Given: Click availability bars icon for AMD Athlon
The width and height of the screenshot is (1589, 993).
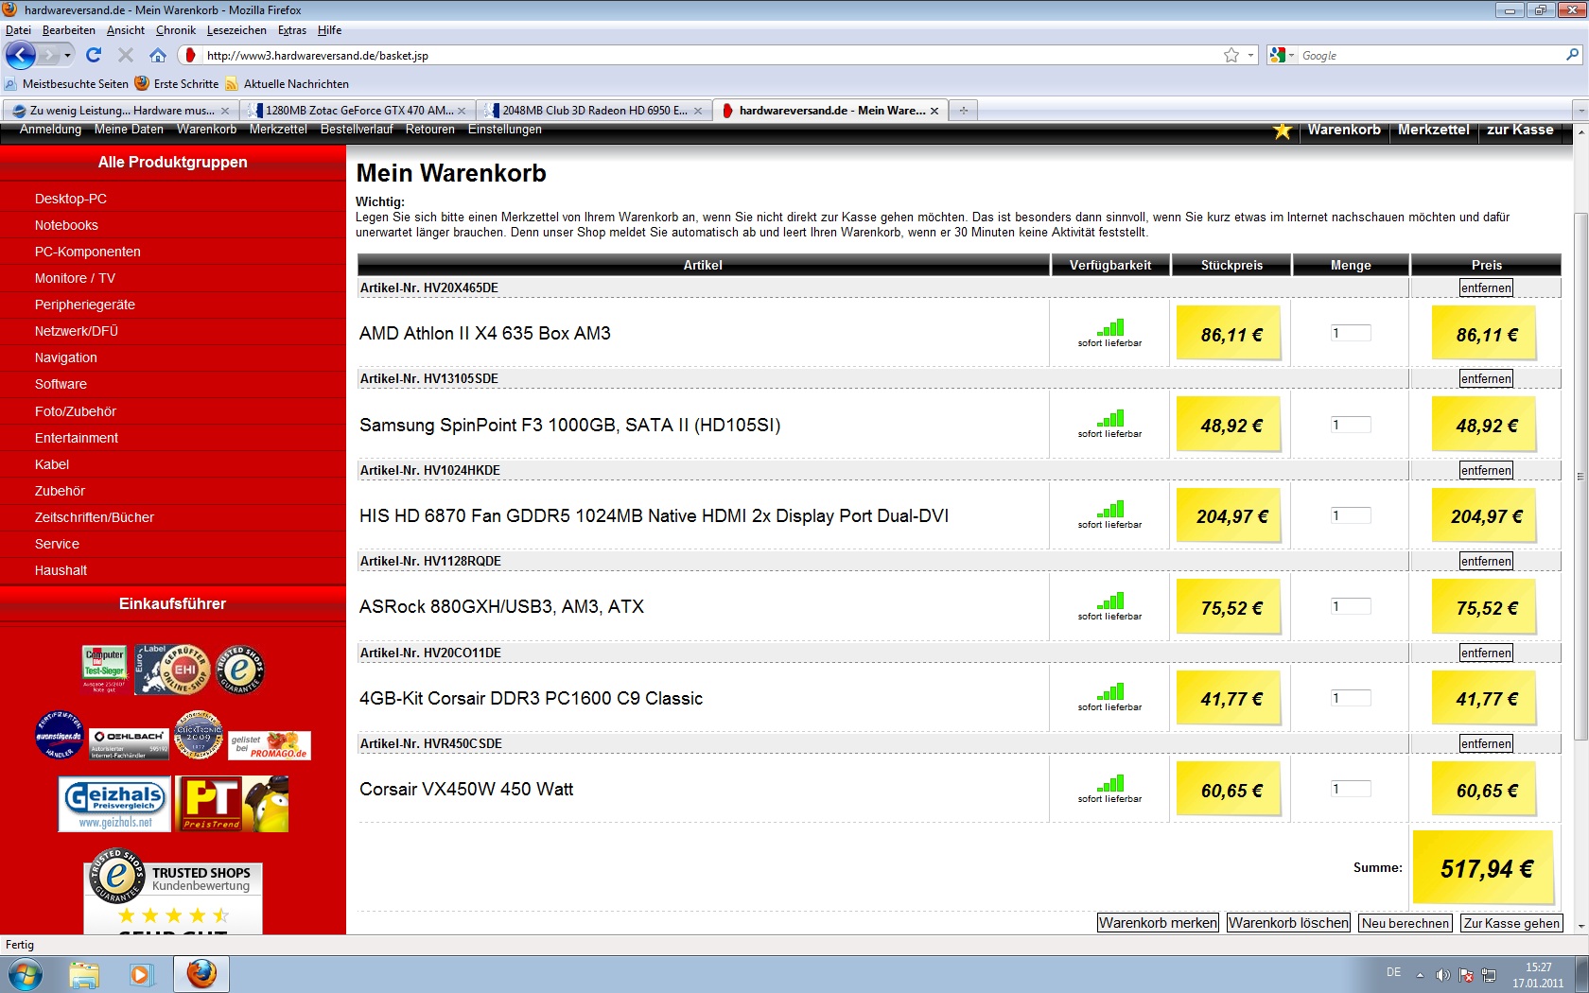Looking at the screenshot, I should pos(1110,327).
